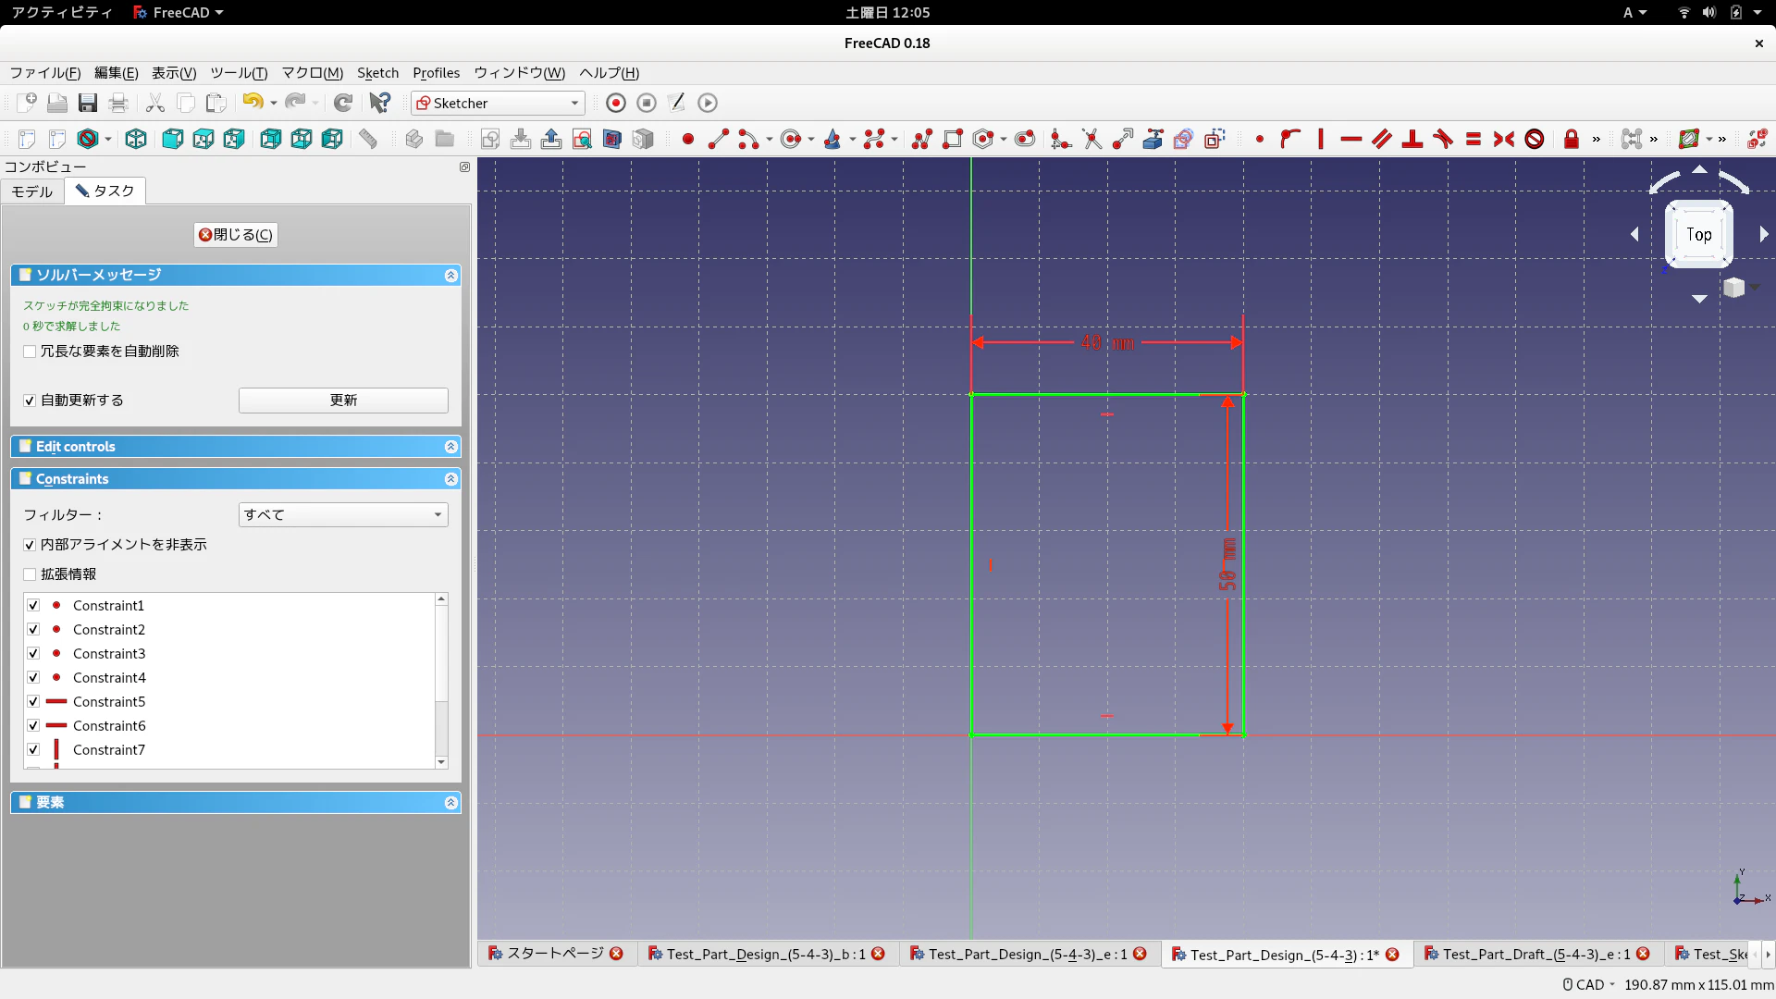This screenshot has height=999, width=1776.
Task: Toggle auto-remove redundant elements checkbox
Action: pyautogui.click(x=30, y=351)
